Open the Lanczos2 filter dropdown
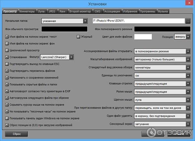 [x=71, y=57]
